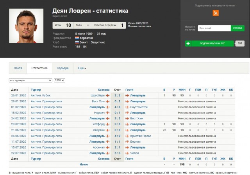Viewport: 250px width, 175px height.
Task: Click date 01.02.2020 link
Action: click(19, 107)
